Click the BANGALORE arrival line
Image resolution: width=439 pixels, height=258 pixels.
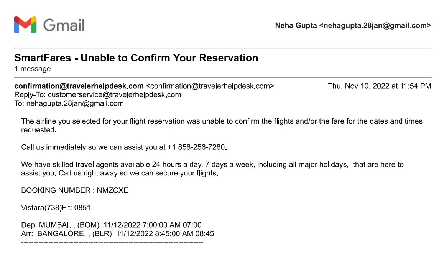pos(117,233)
